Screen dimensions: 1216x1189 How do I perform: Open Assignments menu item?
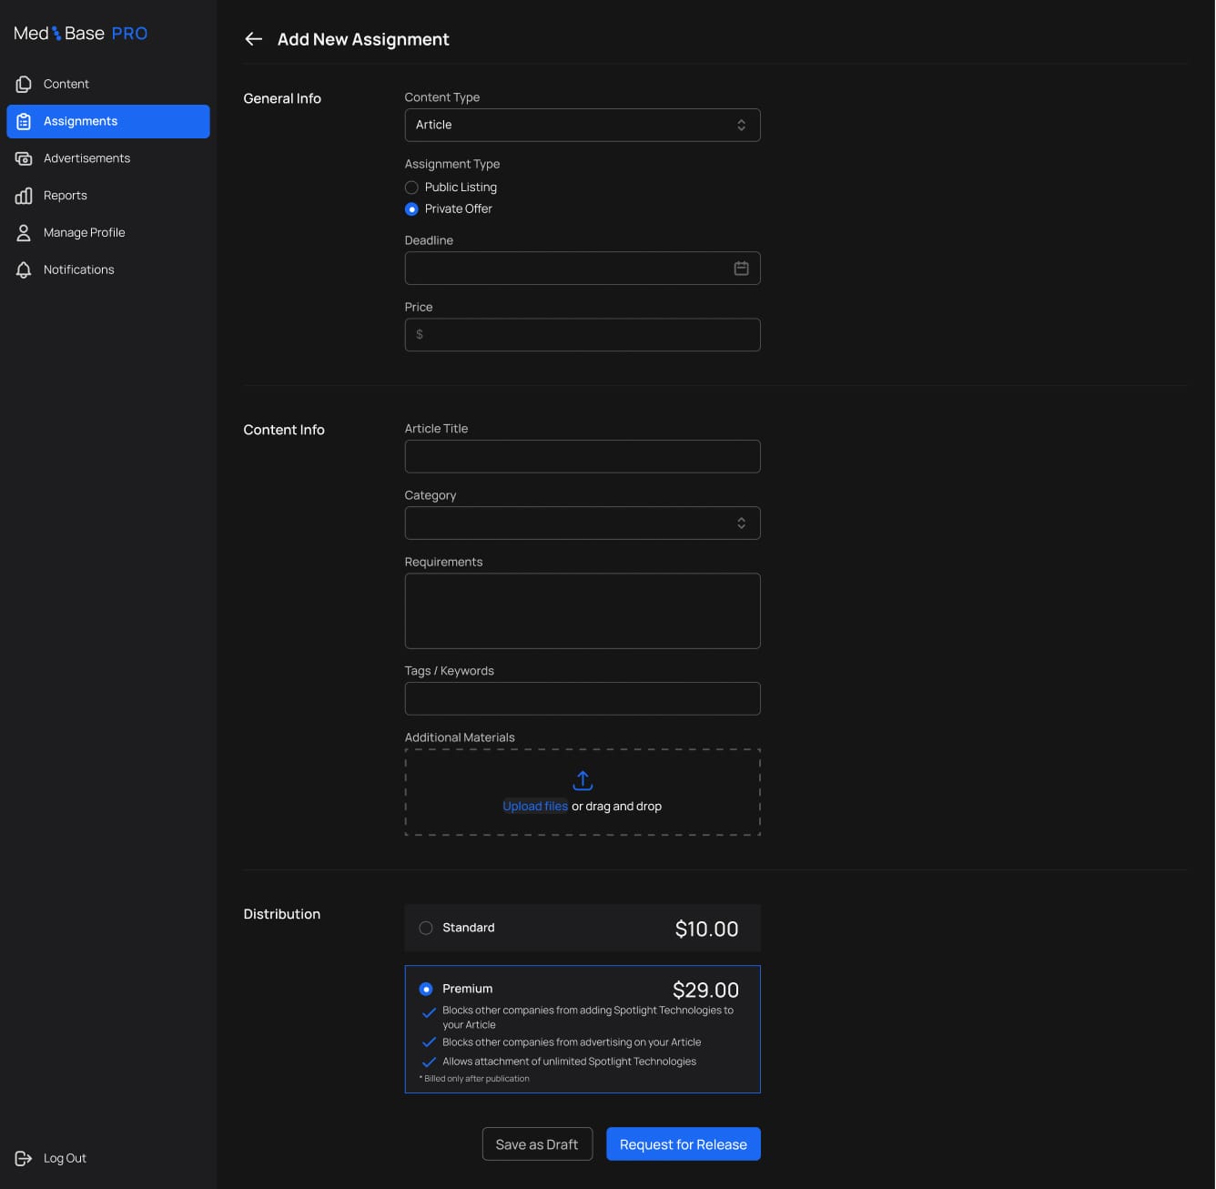pyautogui.click(x=108, y=121)
